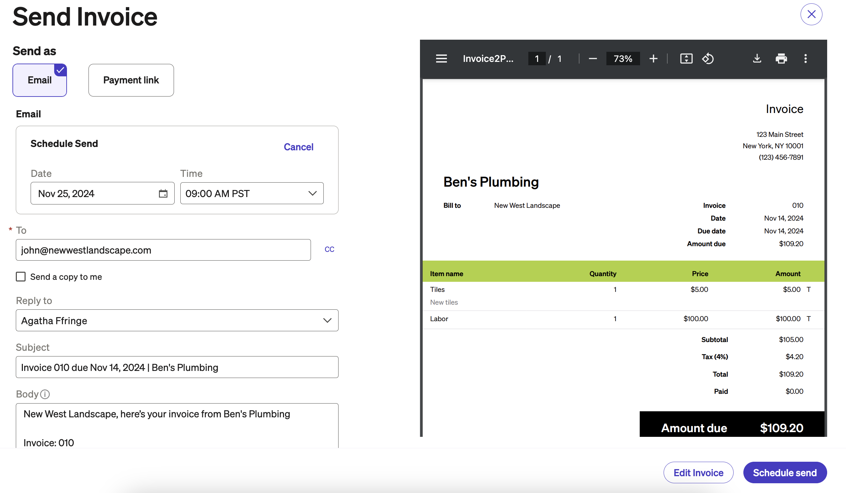The image size is (846, 493).
Task: Expand Reply to dropdown Agatha Ffringe
Action: click(x=177, y=320)
